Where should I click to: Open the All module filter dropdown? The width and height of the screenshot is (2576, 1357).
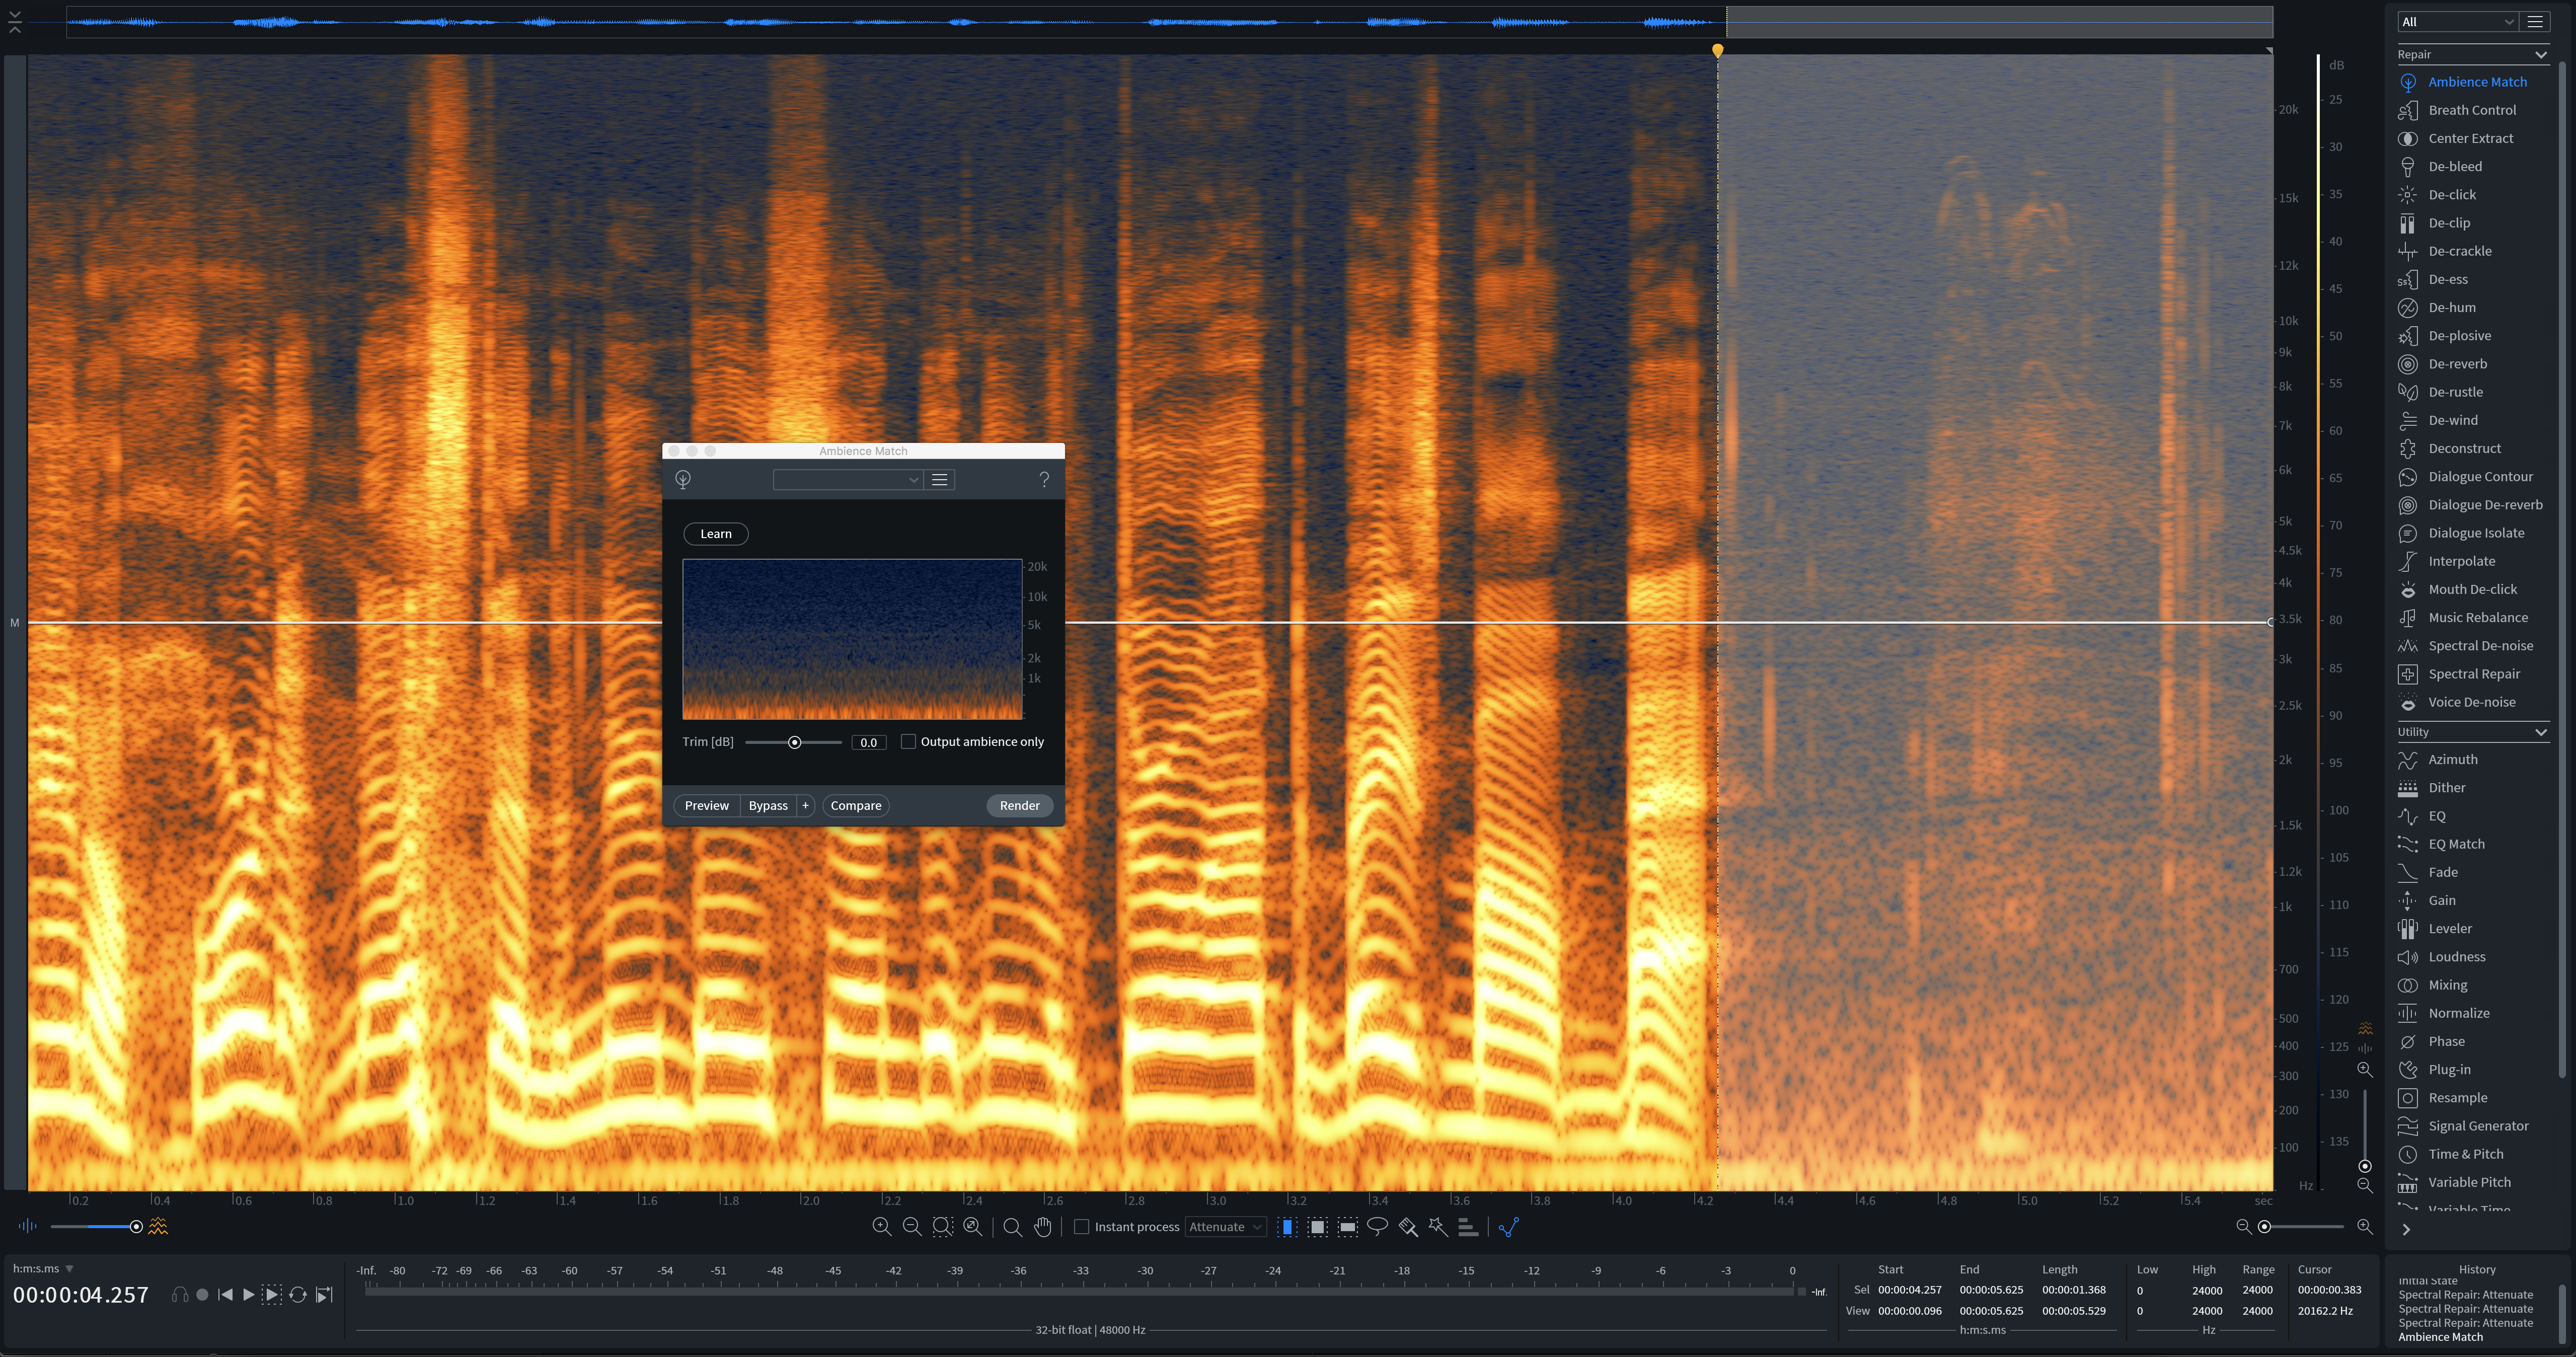point(2457,22)
